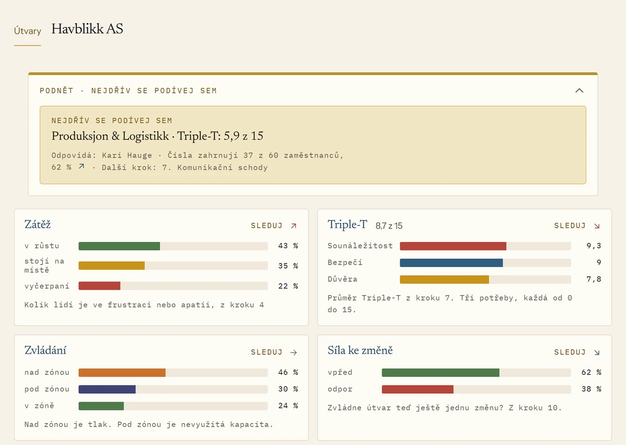Viewport: 626px width, 445px height.
Task: Click the 'Síla ke změně' card title
Action: click(x=360, y=351)
